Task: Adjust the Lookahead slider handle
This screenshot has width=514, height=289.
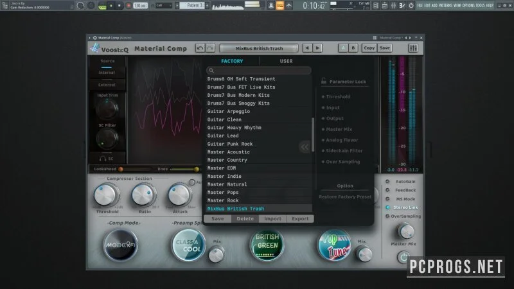Action: (121, 169)
